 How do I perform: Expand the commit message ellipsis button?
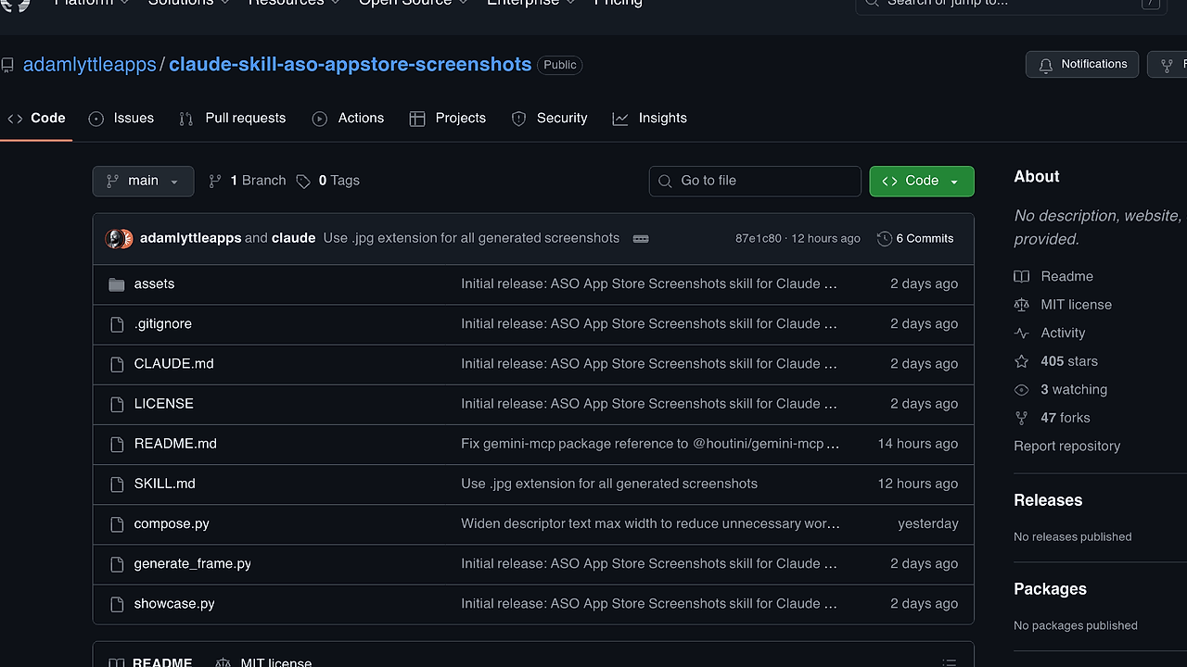click(641, 238)
